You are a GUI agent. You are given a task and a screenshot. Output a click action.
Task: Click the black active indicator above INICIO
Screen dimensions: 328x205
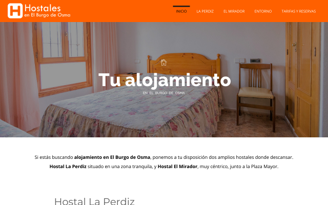pos(181,6)
